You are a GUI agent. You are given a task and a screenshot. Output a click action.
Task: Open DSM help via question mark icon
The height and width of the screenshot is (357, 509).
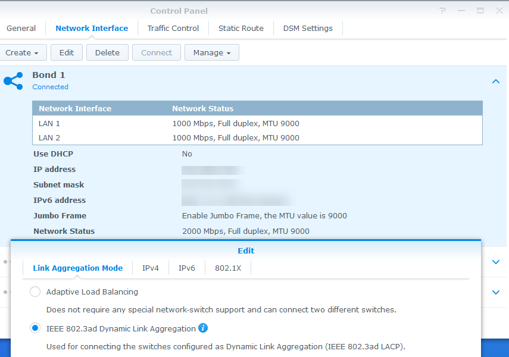click(x=442, y=10)
